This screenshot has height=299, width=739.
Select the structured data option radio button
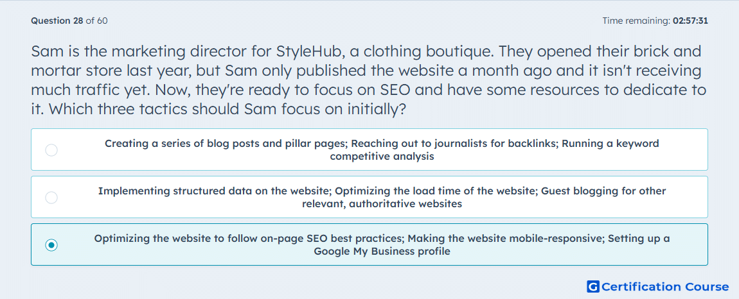pyautogui.click(x=51, y=198)
